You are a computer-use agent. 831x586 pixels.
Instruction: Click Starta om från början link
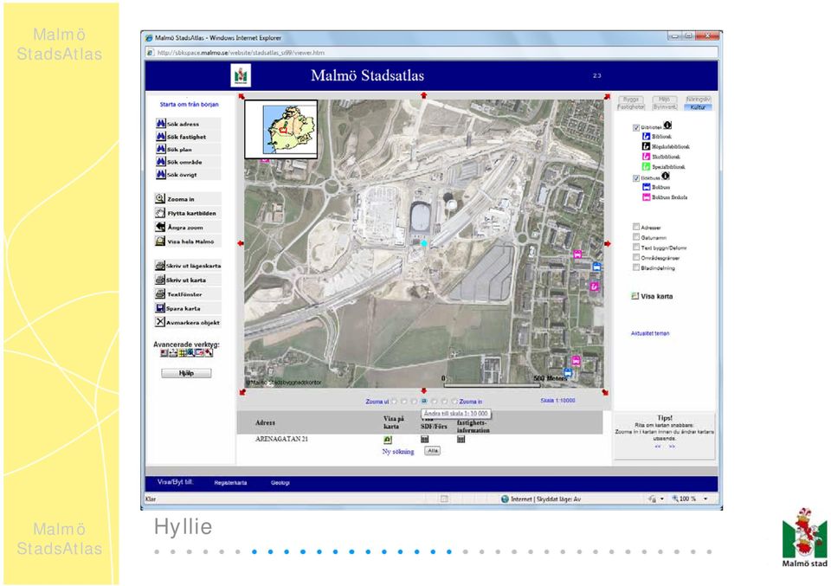coord(190,105)
